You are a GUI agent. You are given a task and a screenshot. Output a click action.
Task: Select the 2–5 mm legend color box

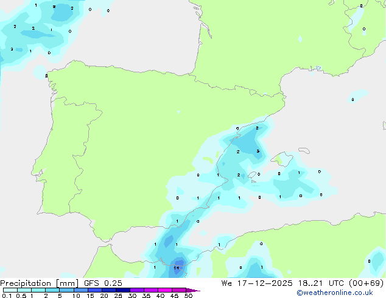[52, 290]
